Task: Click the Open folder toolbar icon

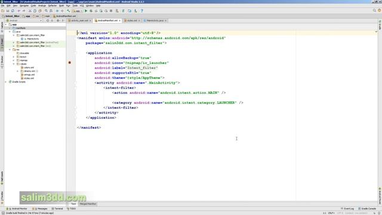Action: (x=2, y=11)
